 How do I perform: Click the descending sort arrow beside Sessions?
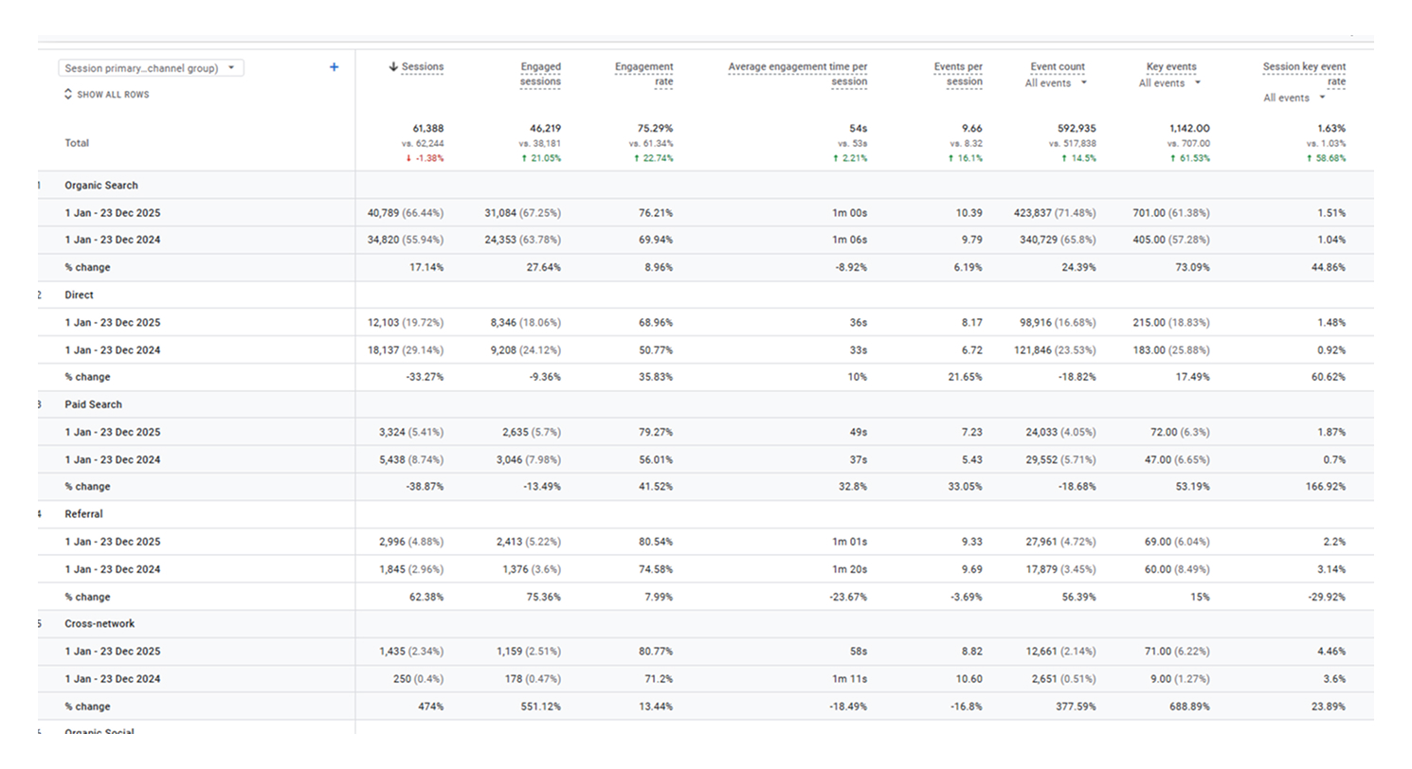tap(393, 67)
